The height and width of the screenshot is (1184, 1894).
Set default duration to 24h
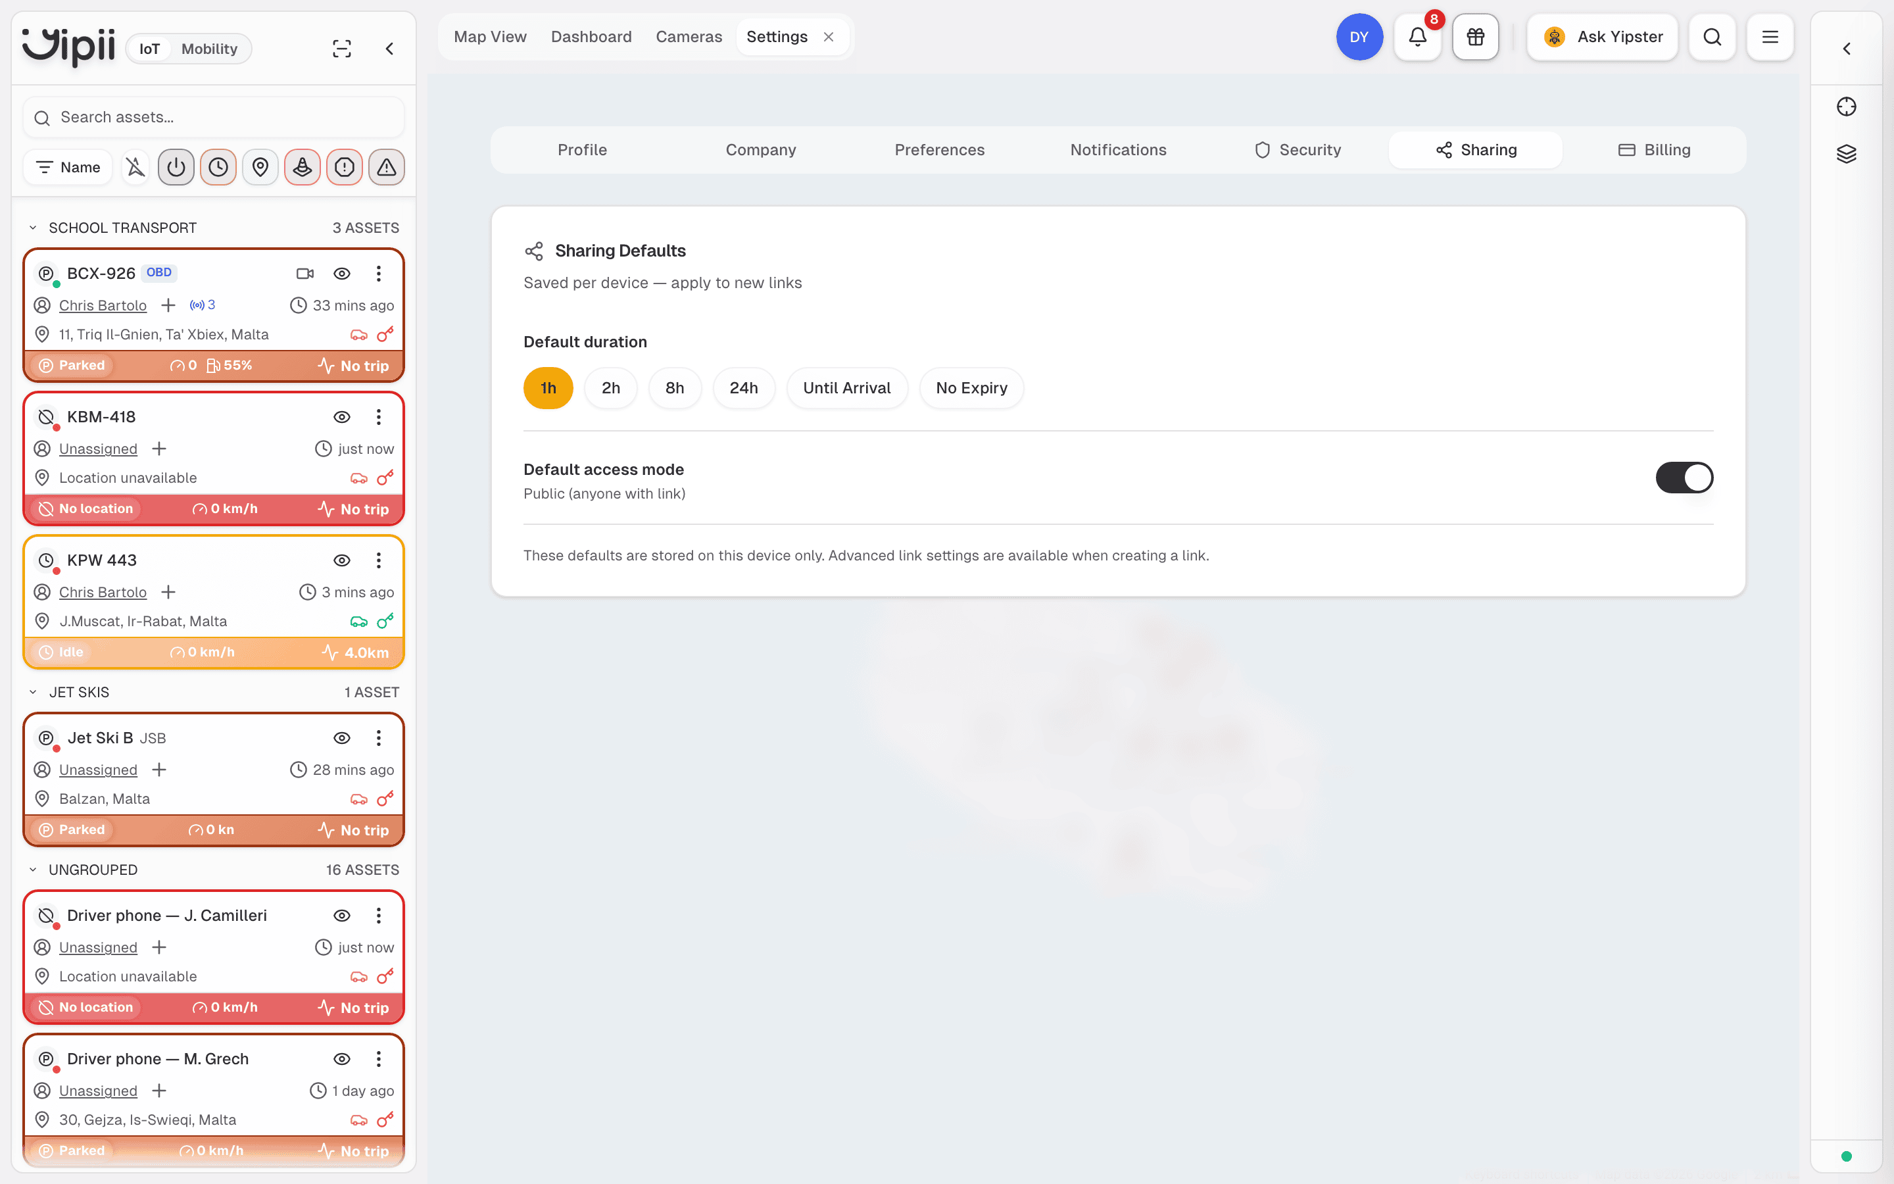tap(744, 388)
